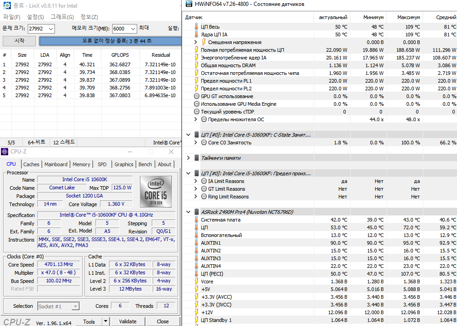Click chip icon of ASRock Z490M Pro4 group

[x=196, y=212]
